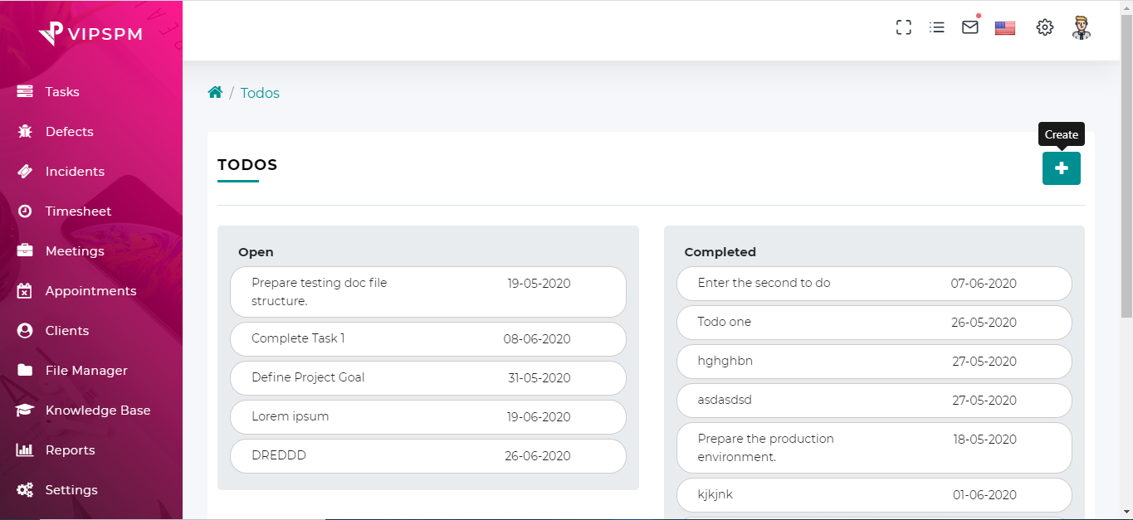The image size is (1133, 520).
Task: Select the Clients icon
Action: [26, 330]
